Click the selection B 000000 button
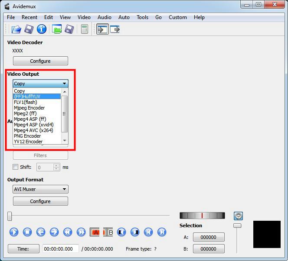 pyautogui.click(x=209, y=249)
